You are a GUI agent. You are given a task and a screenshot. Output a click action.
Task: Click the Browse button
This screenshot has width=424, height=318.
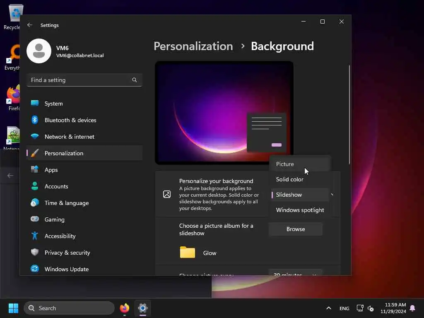click(x=296, y=229)
